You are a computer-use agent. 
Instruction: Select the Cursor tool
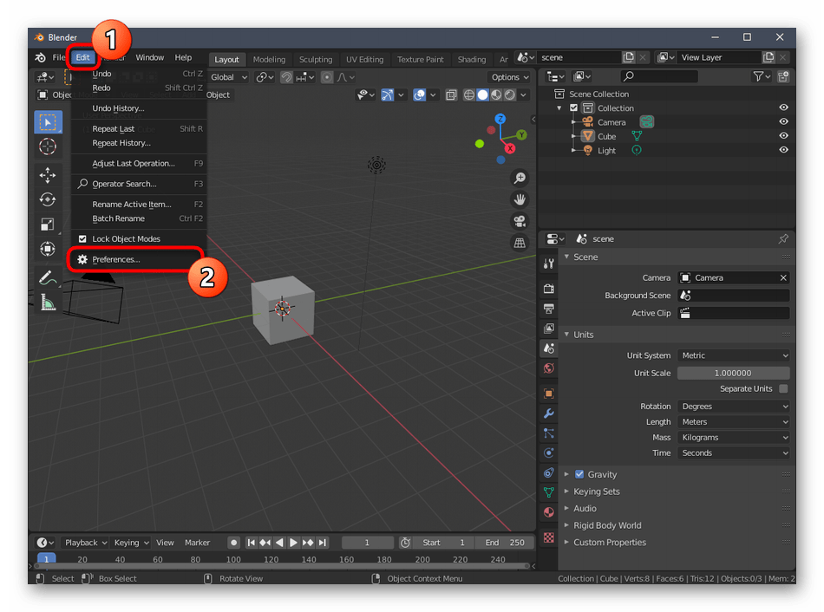click(x=48, y=146)
